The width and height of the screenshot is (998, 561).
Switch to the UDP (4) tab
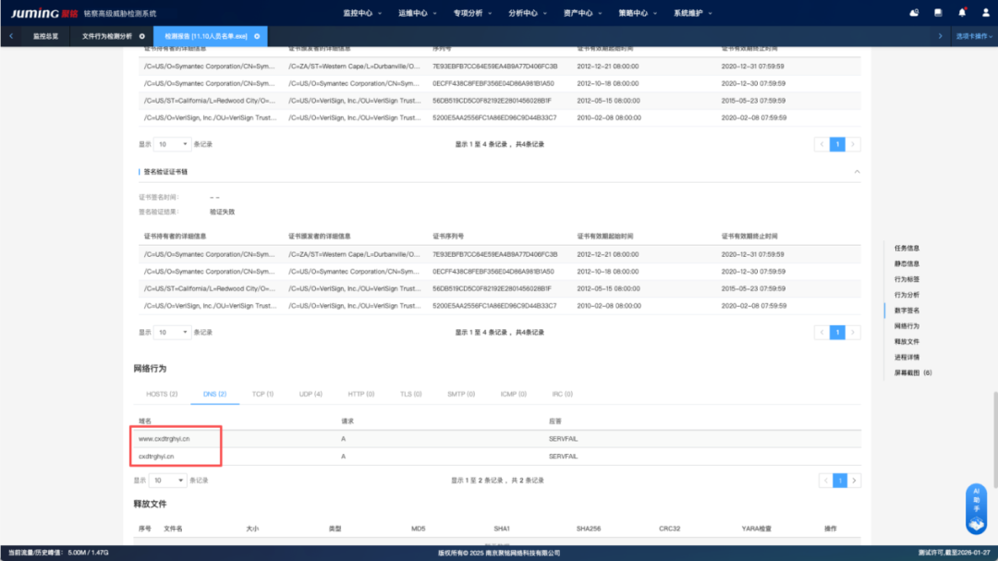coord(310,394)
